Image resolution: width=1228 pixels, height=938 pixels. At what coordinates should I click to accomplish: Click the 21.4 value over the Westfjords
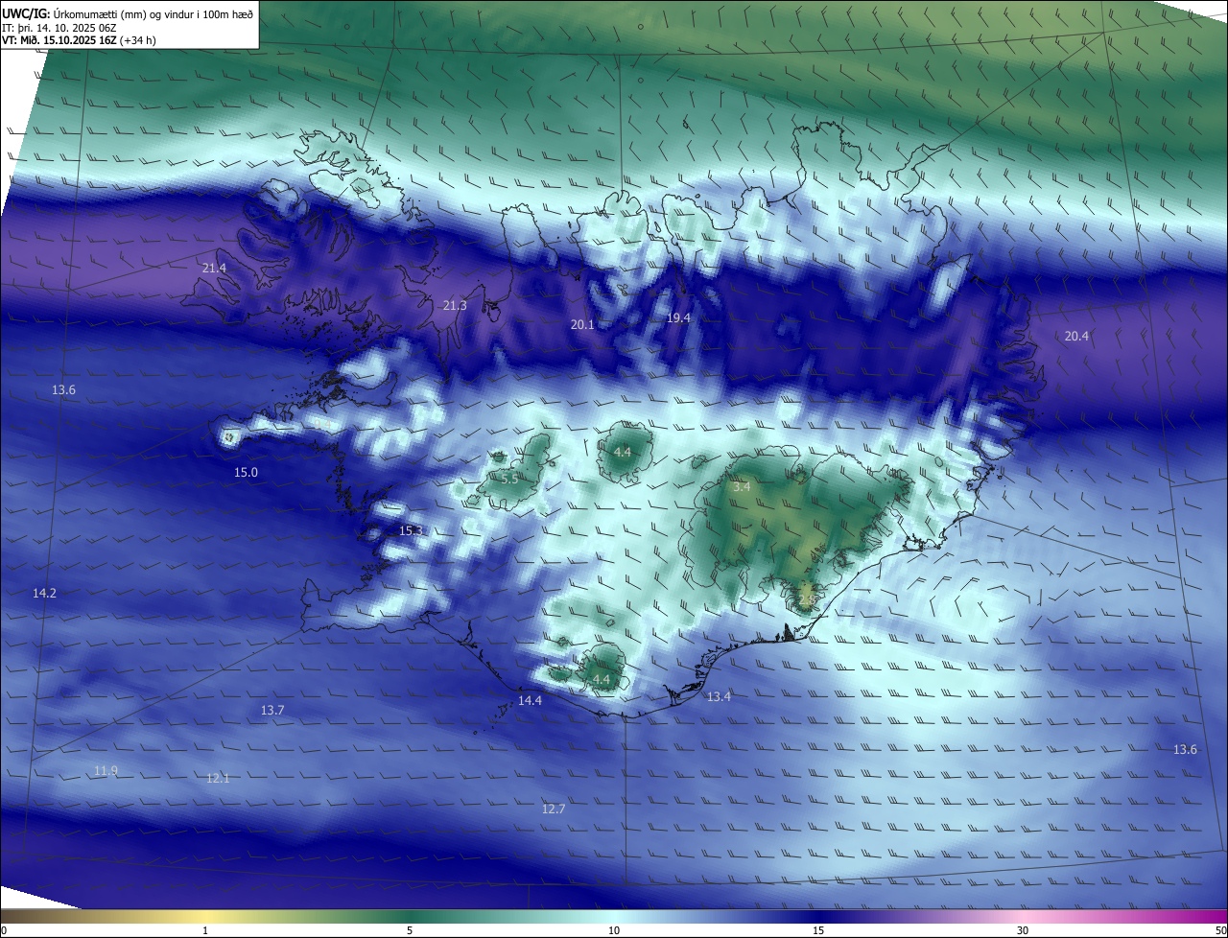coord(215,268)
